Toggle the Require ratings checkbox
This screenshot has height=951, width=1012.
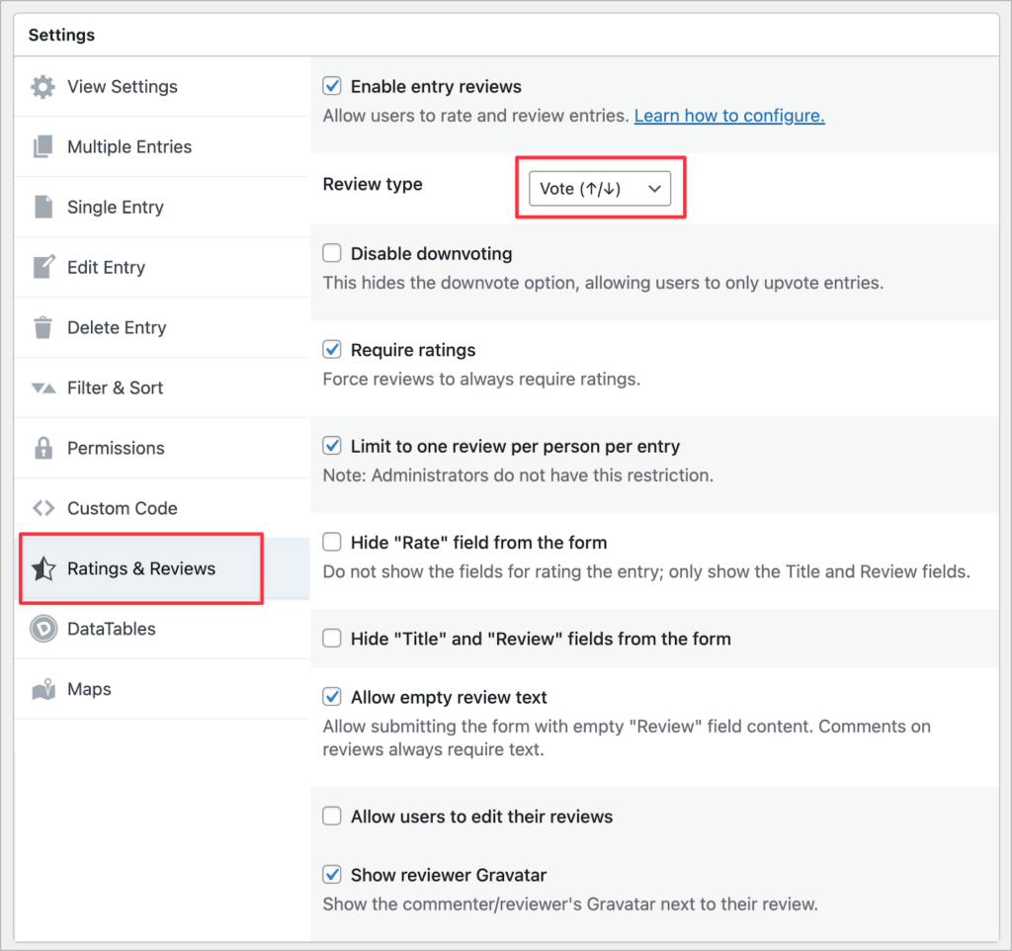[332, 349]
